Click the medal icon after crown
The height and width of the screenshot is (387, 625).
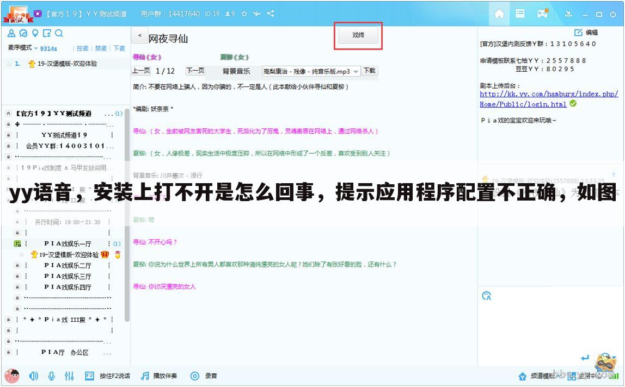118,254
